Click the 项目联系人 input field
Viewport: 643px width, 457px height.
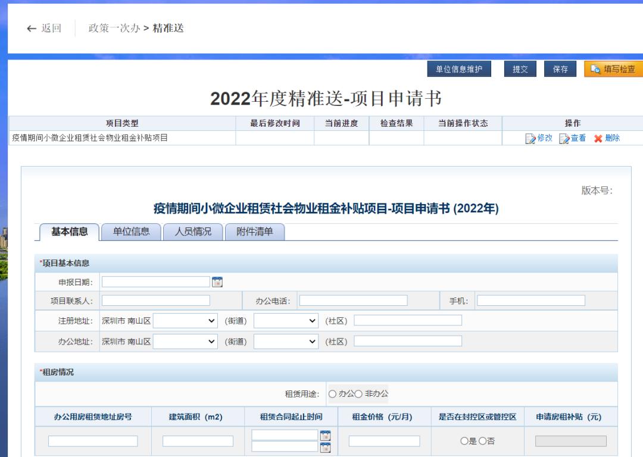[x=156, y=301]
